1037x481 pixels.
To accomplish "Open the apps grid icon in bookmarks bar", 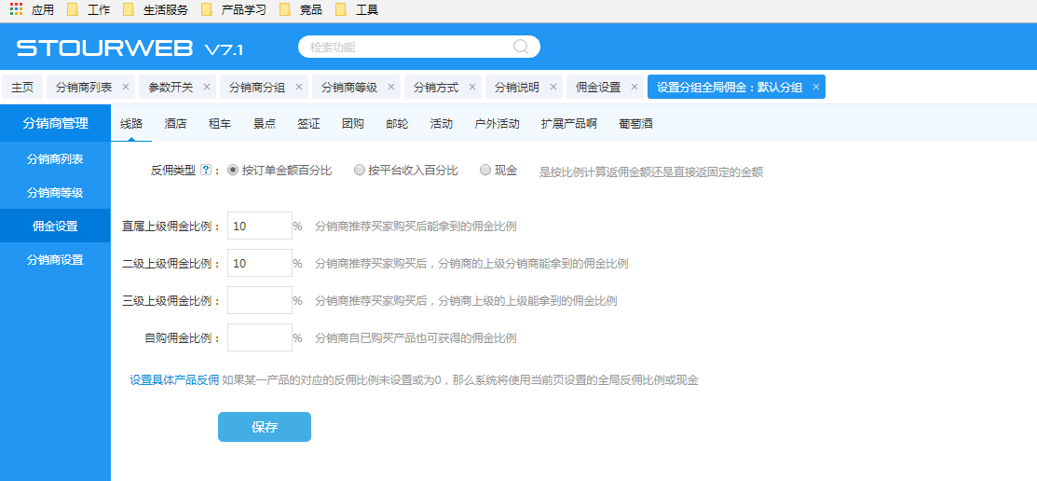I will click(16, 9).
